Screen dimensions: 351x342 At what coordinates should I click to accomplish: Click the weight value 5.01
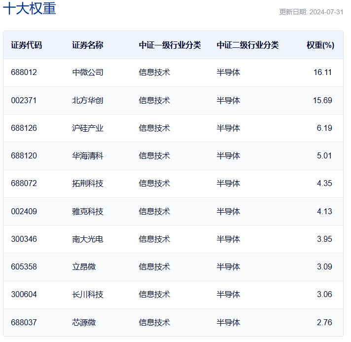(x=324, y=155)
